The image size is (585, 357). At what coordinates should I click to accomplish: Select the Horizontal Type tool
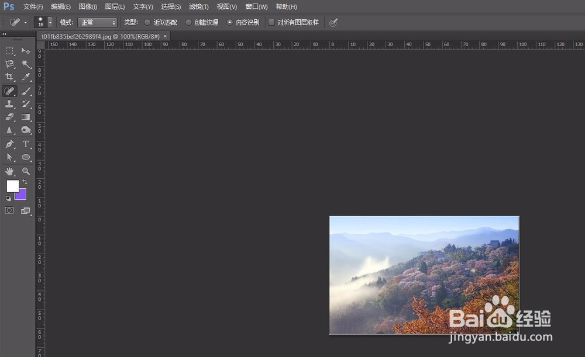[x=26, y=143]
